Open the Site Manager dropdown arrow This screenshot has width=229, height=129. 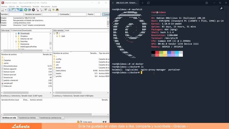pyautogui.click(x=6, y=10)
